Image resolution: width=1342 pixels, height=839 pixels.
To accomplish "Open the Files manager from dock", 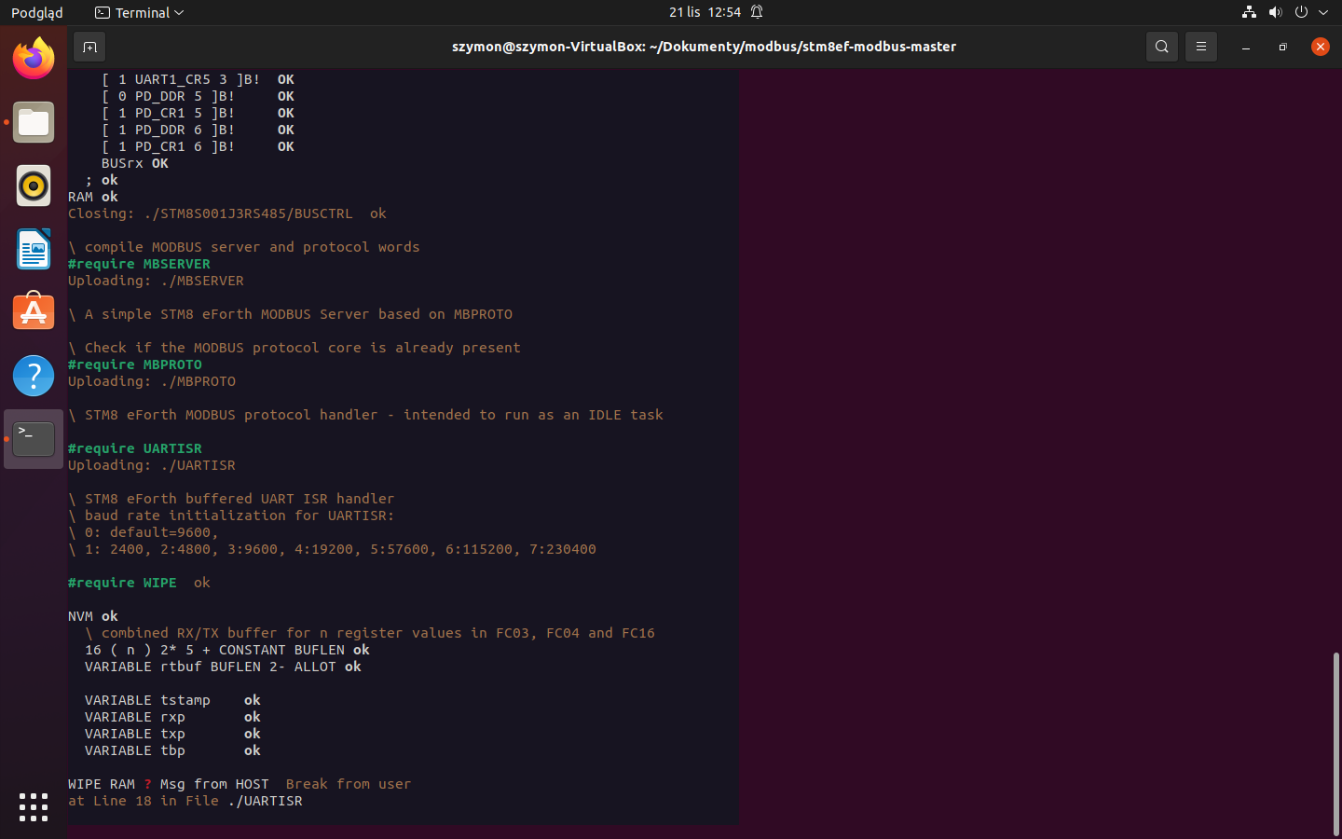I will [34, 123].
